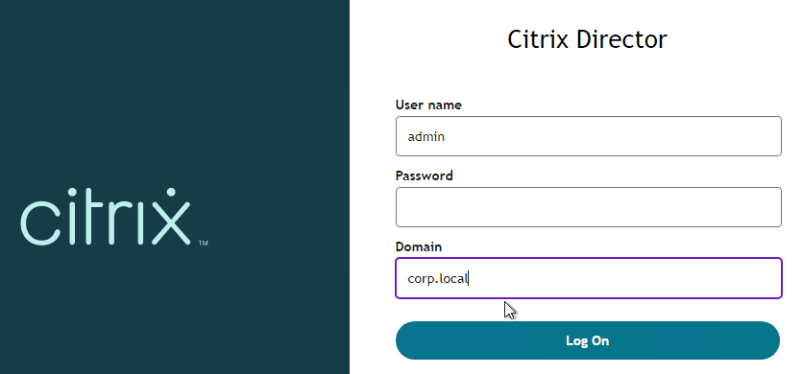The image size is (803, 374).
Task: Click the 'Password' label
Action: (x=424, y=175)
